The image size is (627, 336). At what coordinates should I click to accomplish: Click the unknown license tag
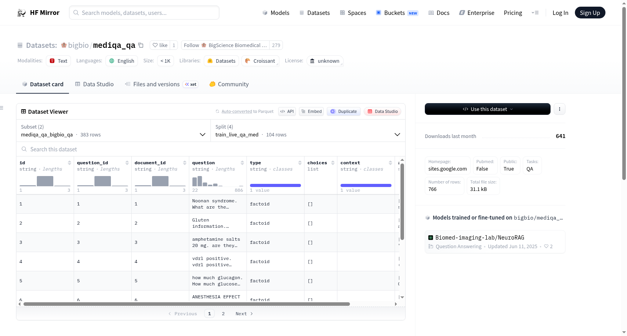pyautogui.click(x=325, y=61)
